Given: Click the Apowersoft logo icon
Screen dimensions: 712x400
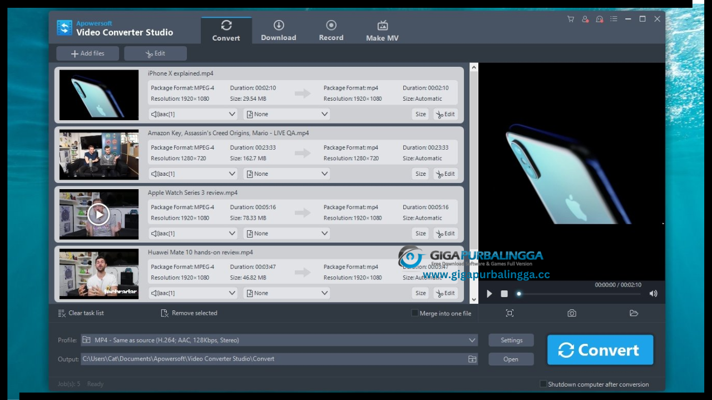Looking at the screenshot, I should click(65, 28).
